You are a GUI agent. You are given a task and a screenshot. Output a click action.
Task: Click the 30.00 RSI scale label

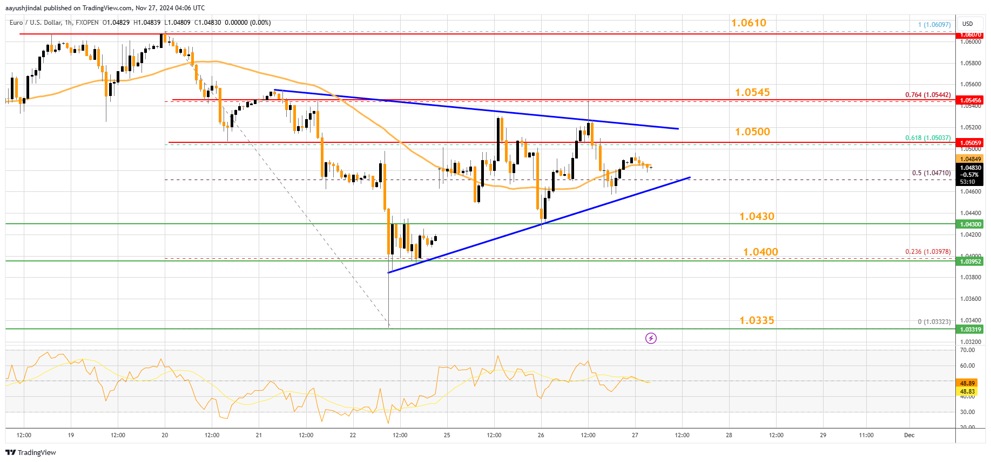[967, 412]
